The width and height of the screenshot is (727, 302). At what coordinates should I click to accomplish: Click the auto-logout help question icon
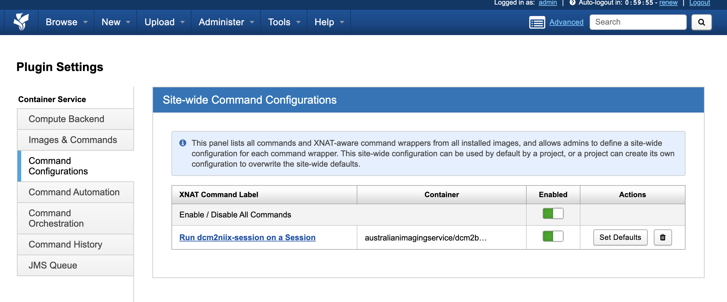572,3
